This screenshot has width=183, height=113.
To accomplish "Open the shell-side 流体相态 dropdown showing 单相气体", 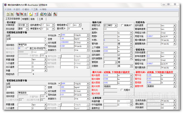I will [x=32, y=44].
